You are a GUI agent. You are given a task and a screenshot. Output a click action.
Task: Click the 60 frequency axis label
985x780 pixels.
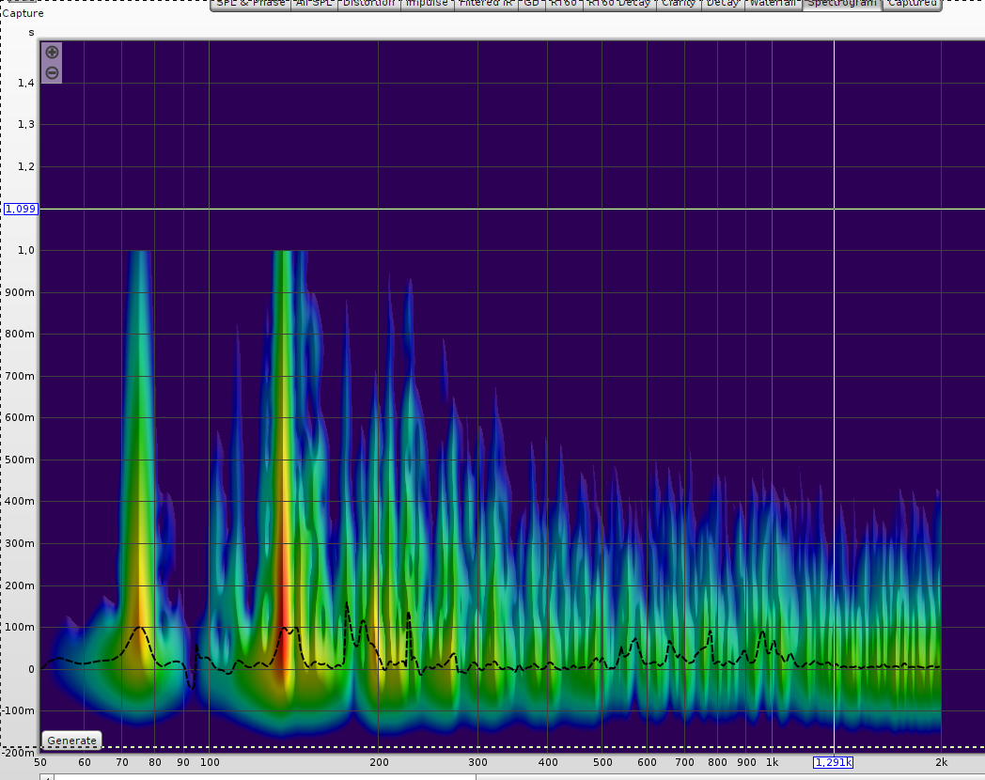coord(85,762)
